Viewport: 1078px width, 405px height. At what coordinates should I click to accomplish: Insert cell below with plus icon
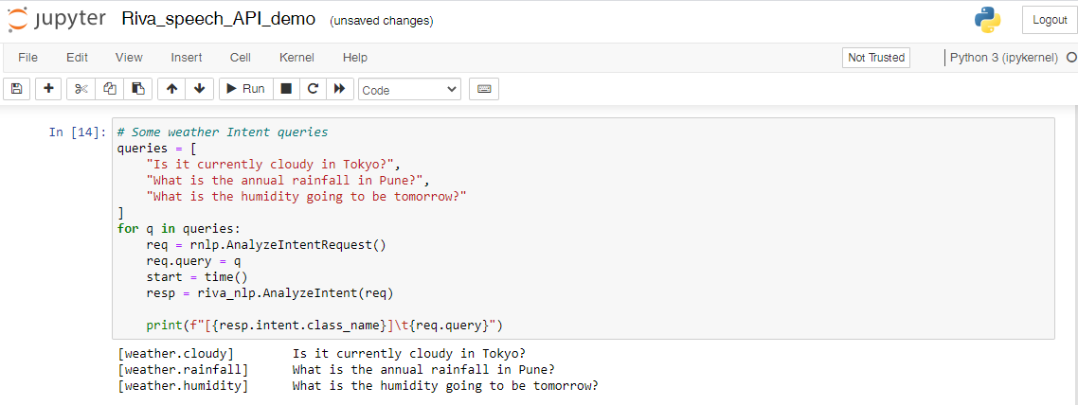tap(48, 89)
